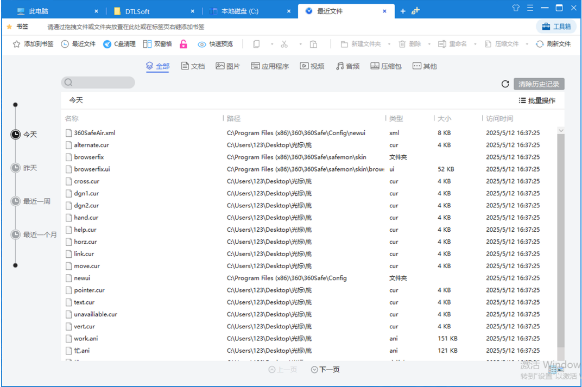Click 刷新文件 in the toolbar
This screenshot has height=387, width=582.
coord(553,44)
